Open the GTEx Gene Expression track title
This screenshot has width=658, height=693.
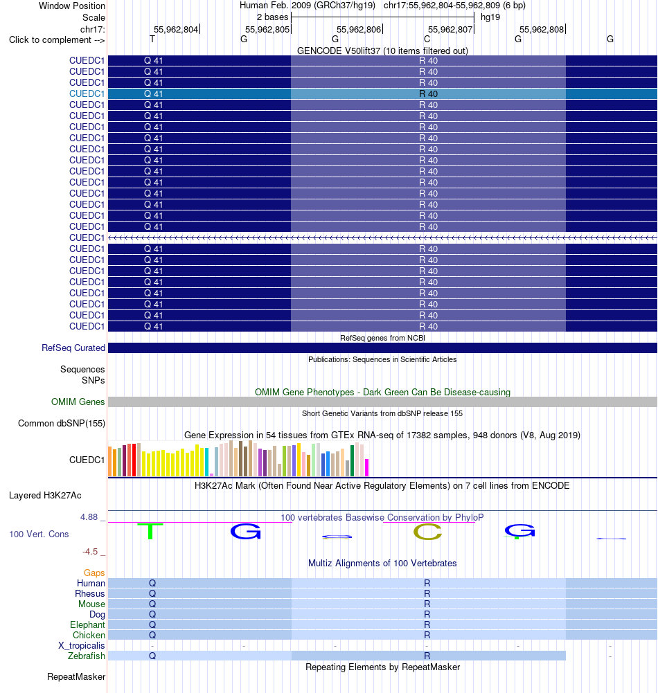coord(382,435)
